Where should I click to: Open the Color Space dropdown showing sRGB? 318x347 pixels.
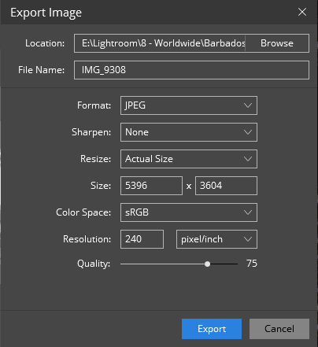[189, 212]
